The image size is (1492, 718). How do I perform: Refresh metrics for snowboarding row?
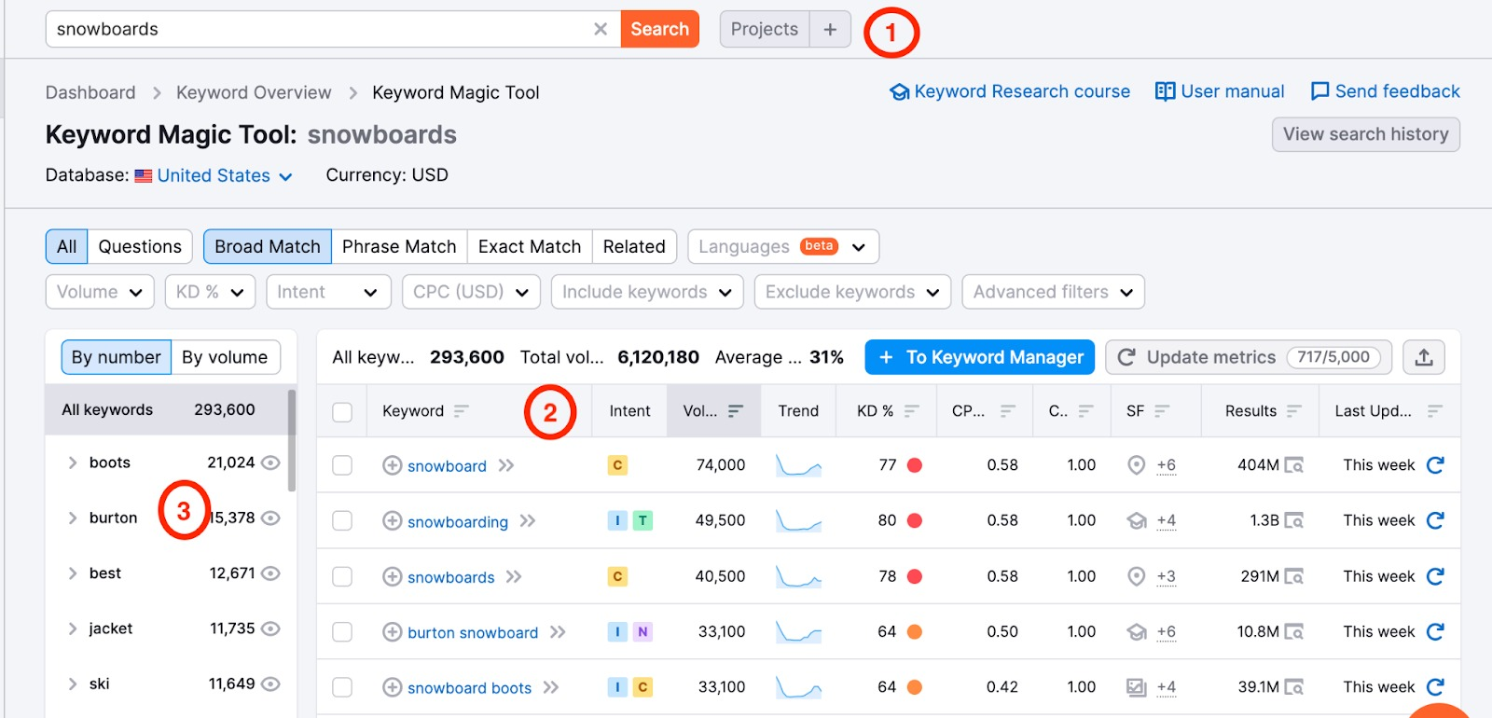(x=1435, y=520)
